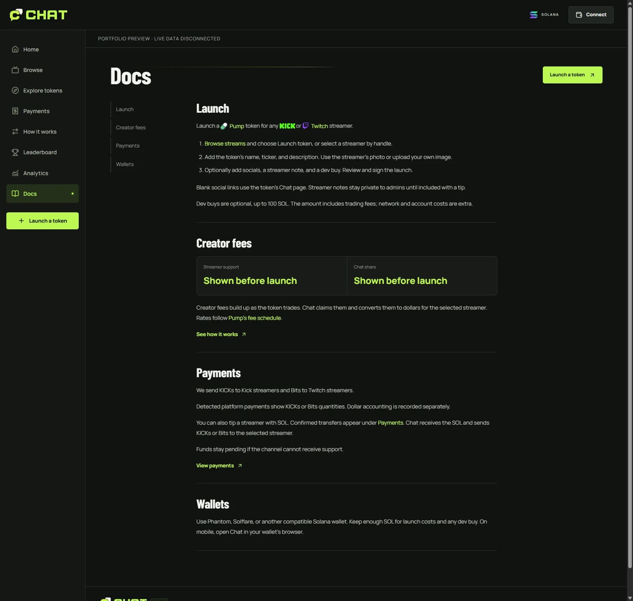Jump to Creator fees in the docs contents

point(131,128)
